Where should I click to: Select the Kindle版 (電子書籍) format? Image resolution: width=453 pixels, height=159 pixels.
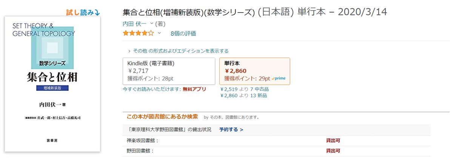point(168,71)
